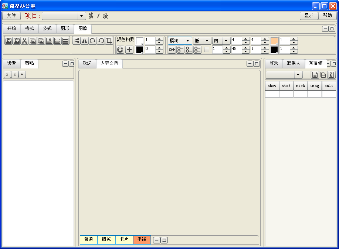Viewport: 339px width, 249px height.
Task: Select the 剪贴 tab
Action: click(30, 63)
